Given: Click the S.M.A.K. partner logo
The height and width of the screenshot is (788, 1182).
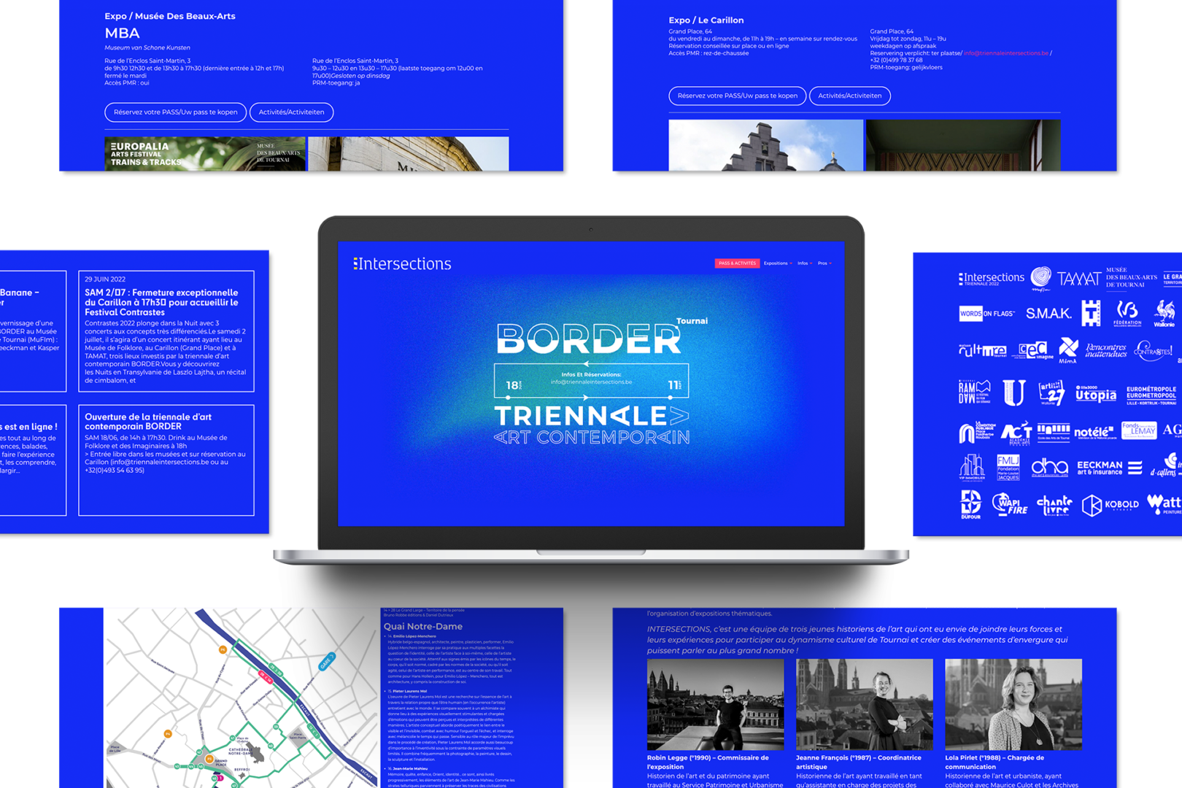Looking at the screenshot, I should [1048, 314].
